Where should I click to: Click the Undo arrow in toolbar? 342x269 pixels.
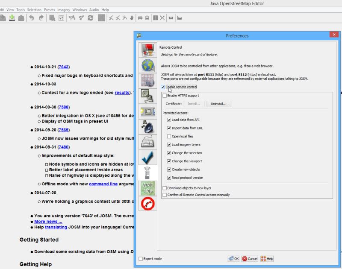(32, 18)
